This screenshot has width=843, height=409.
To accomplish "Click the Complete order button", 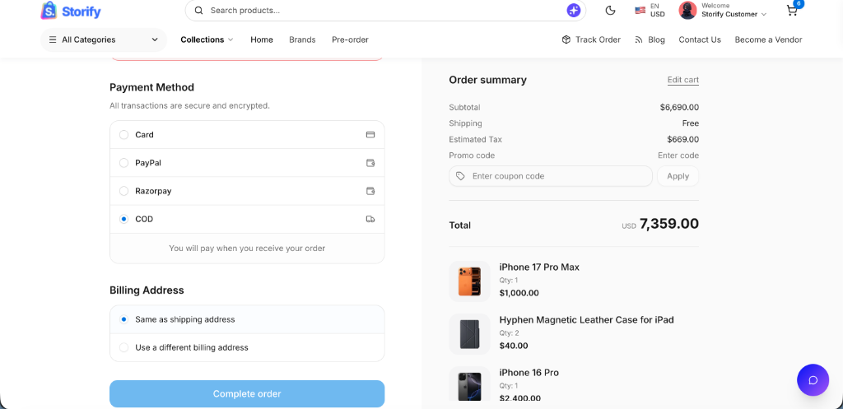I will [247, 394].
